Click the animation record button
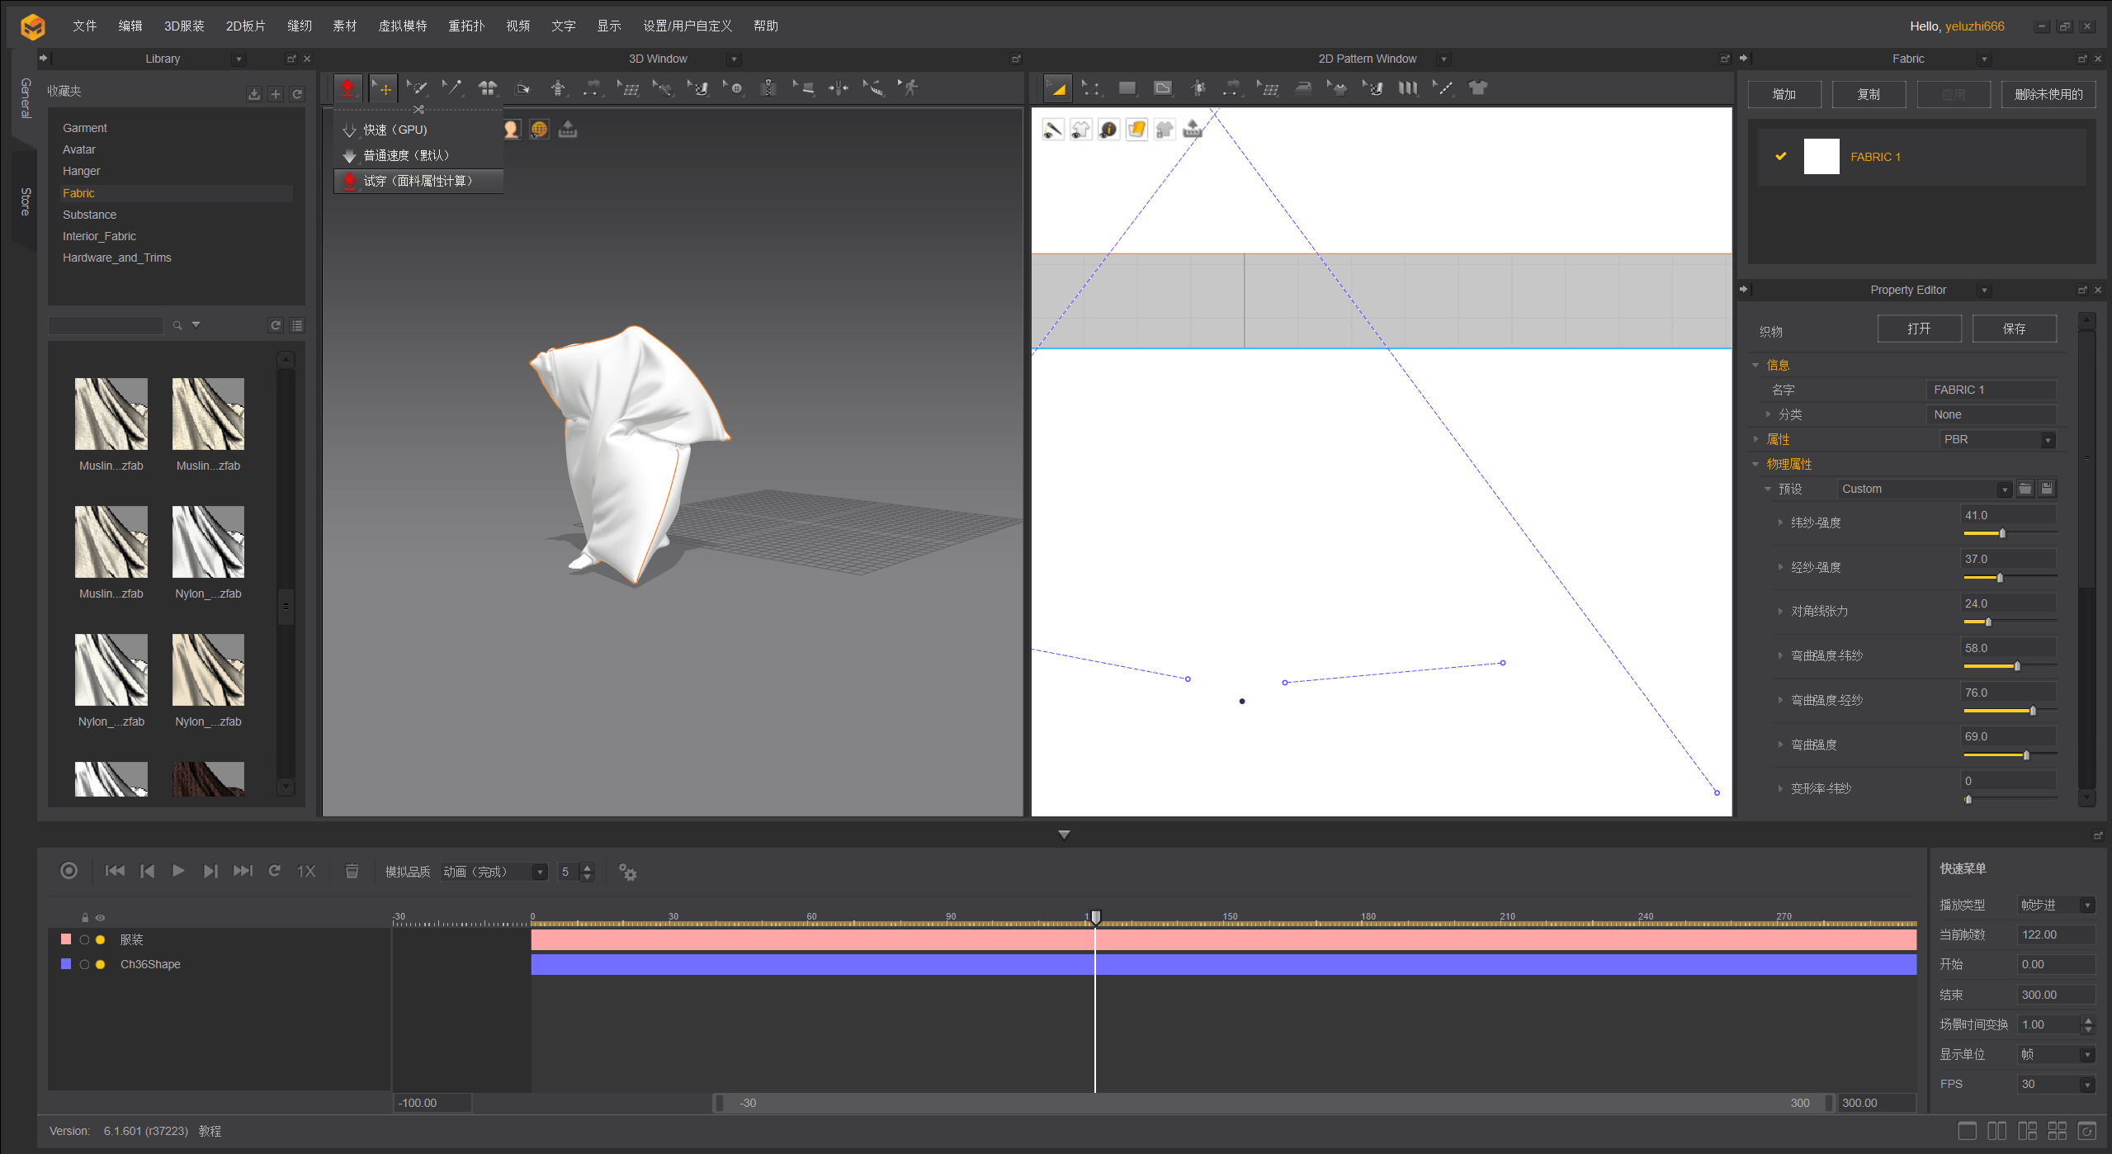Screen dimensions: 2112x1154 (x=69, y=871)
